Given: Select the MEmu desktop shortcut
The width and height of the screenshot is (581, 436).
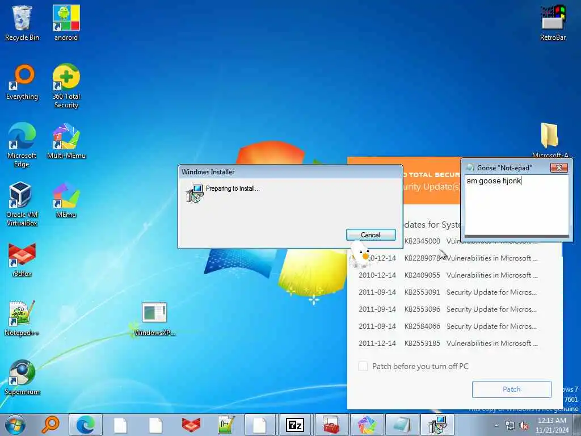Looking at the screenshot, I should click(66, 200).
